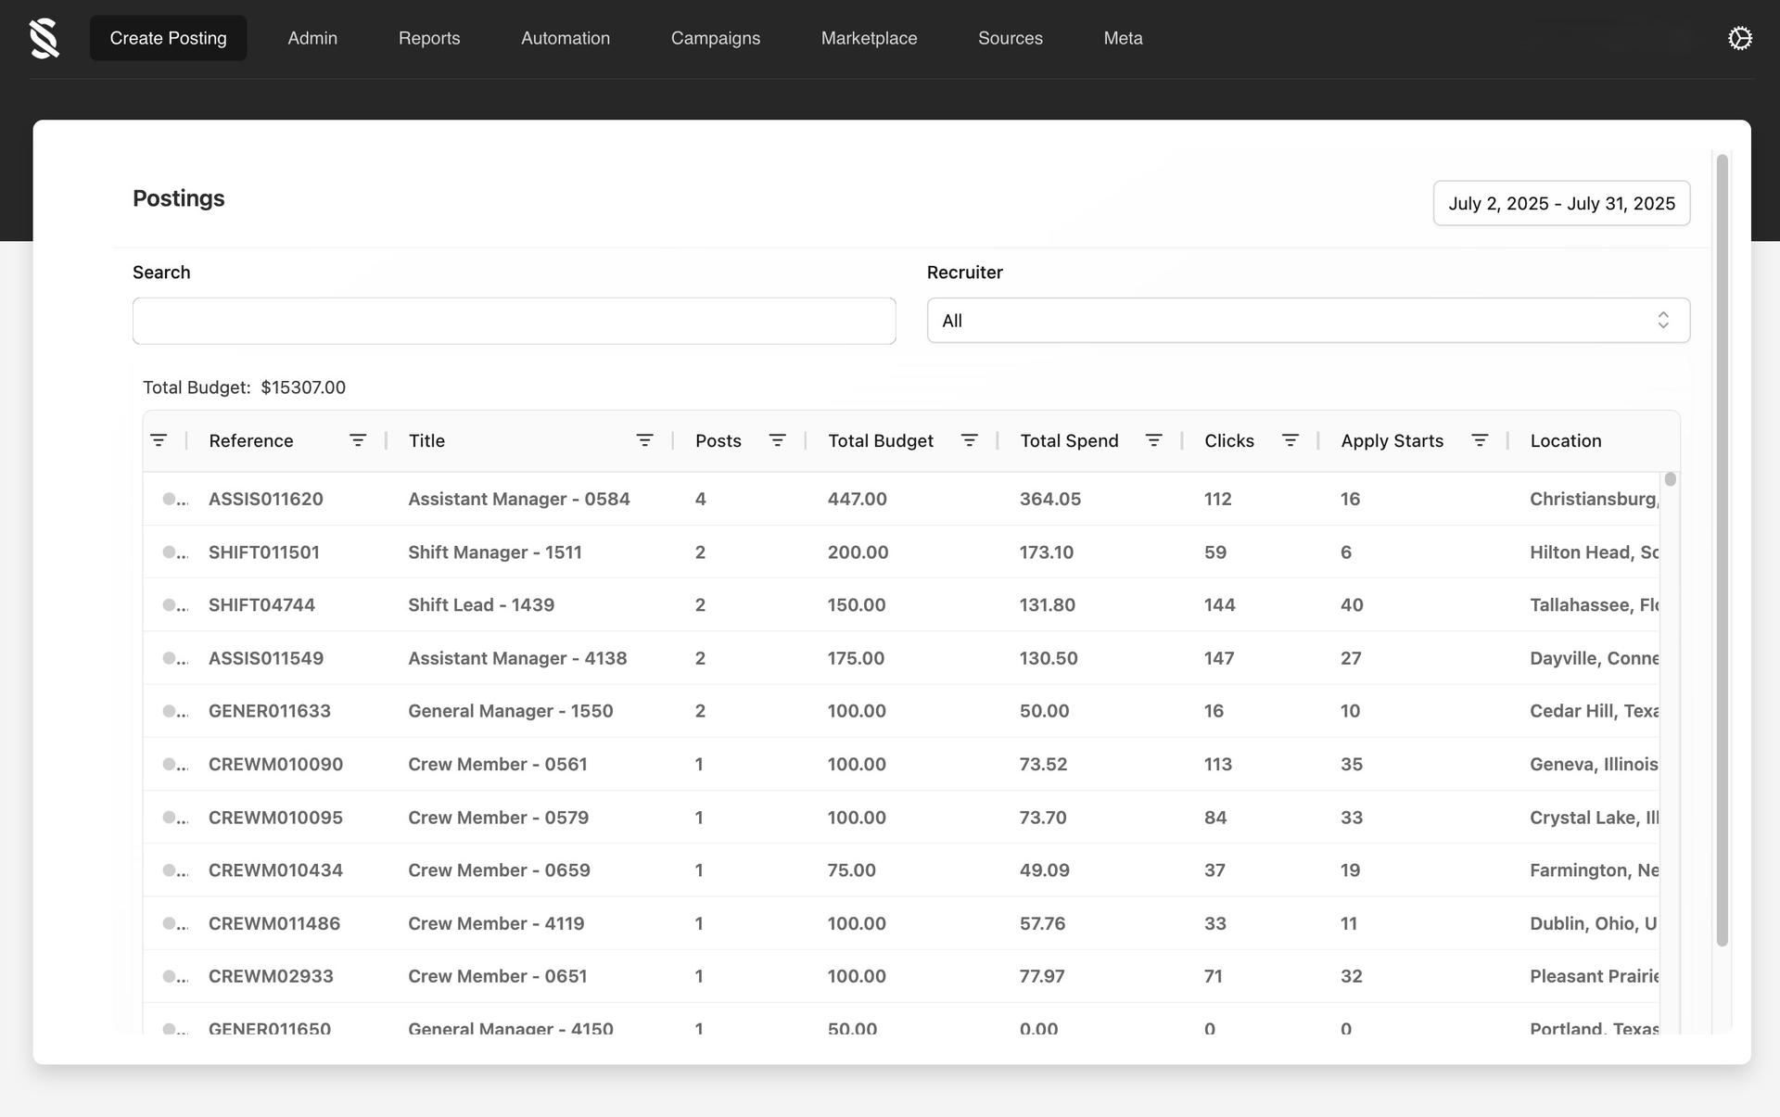Expand the Recruiter All dropdown

pos(1307,321)
